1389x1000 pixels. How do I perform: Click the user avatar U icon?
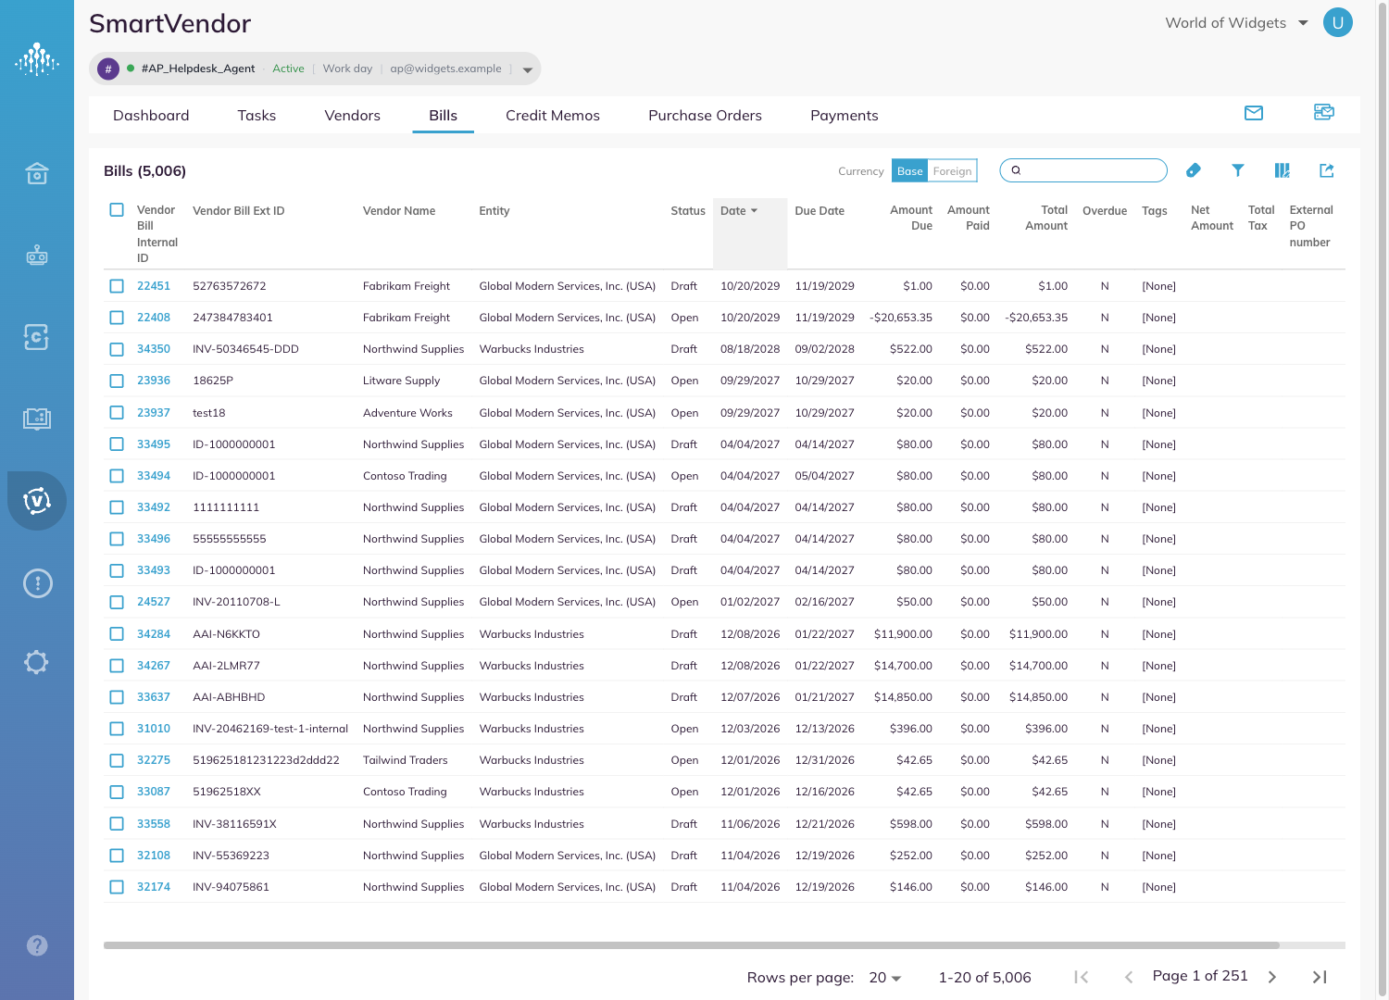click(x=1338, y=22)
